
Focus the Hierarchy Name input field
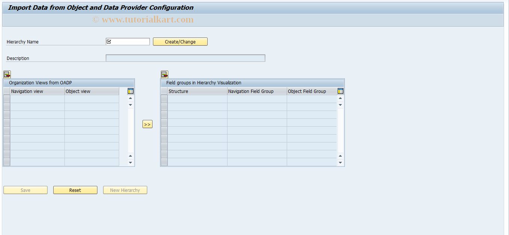click(x=128, y=42)
